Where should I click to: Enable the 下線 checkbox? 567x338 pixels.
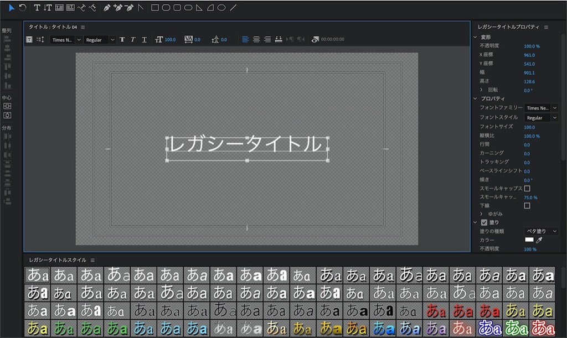click(527, 205)
